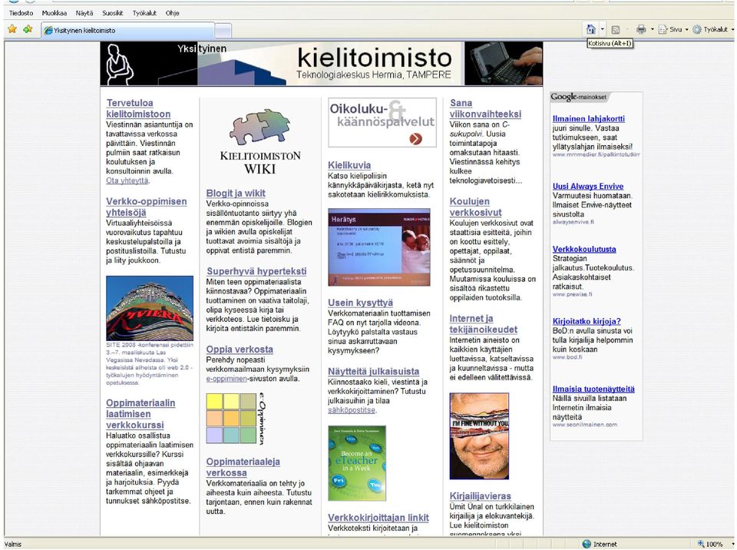Click the Valmis status bar text
Viewport: 737px width, 550px height.
click(13, 544)
